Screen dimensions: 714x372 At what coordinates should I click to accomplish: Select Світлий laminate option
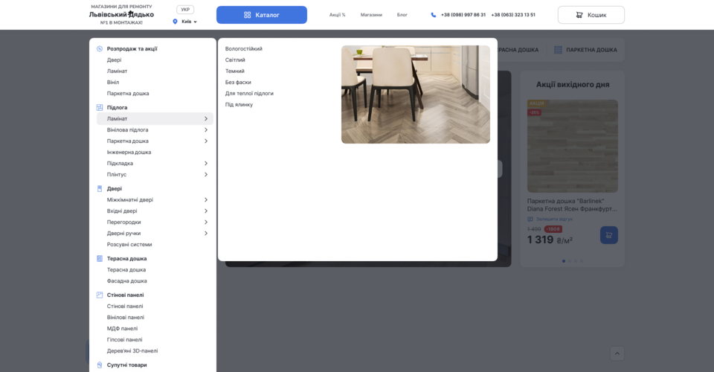235,60
